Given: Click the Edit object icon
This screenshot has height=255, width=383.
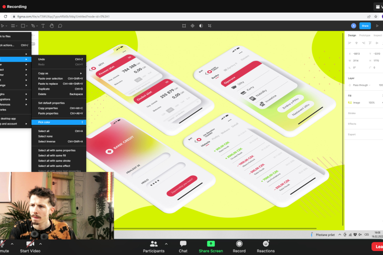Looking at the screenshot, I should 184,26.
